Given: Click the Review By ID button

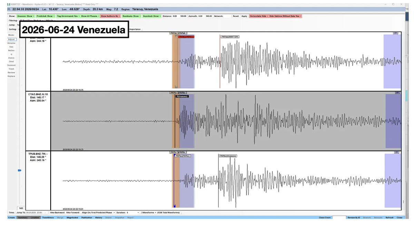Looking at the screenshot, I should pos(354,218).
